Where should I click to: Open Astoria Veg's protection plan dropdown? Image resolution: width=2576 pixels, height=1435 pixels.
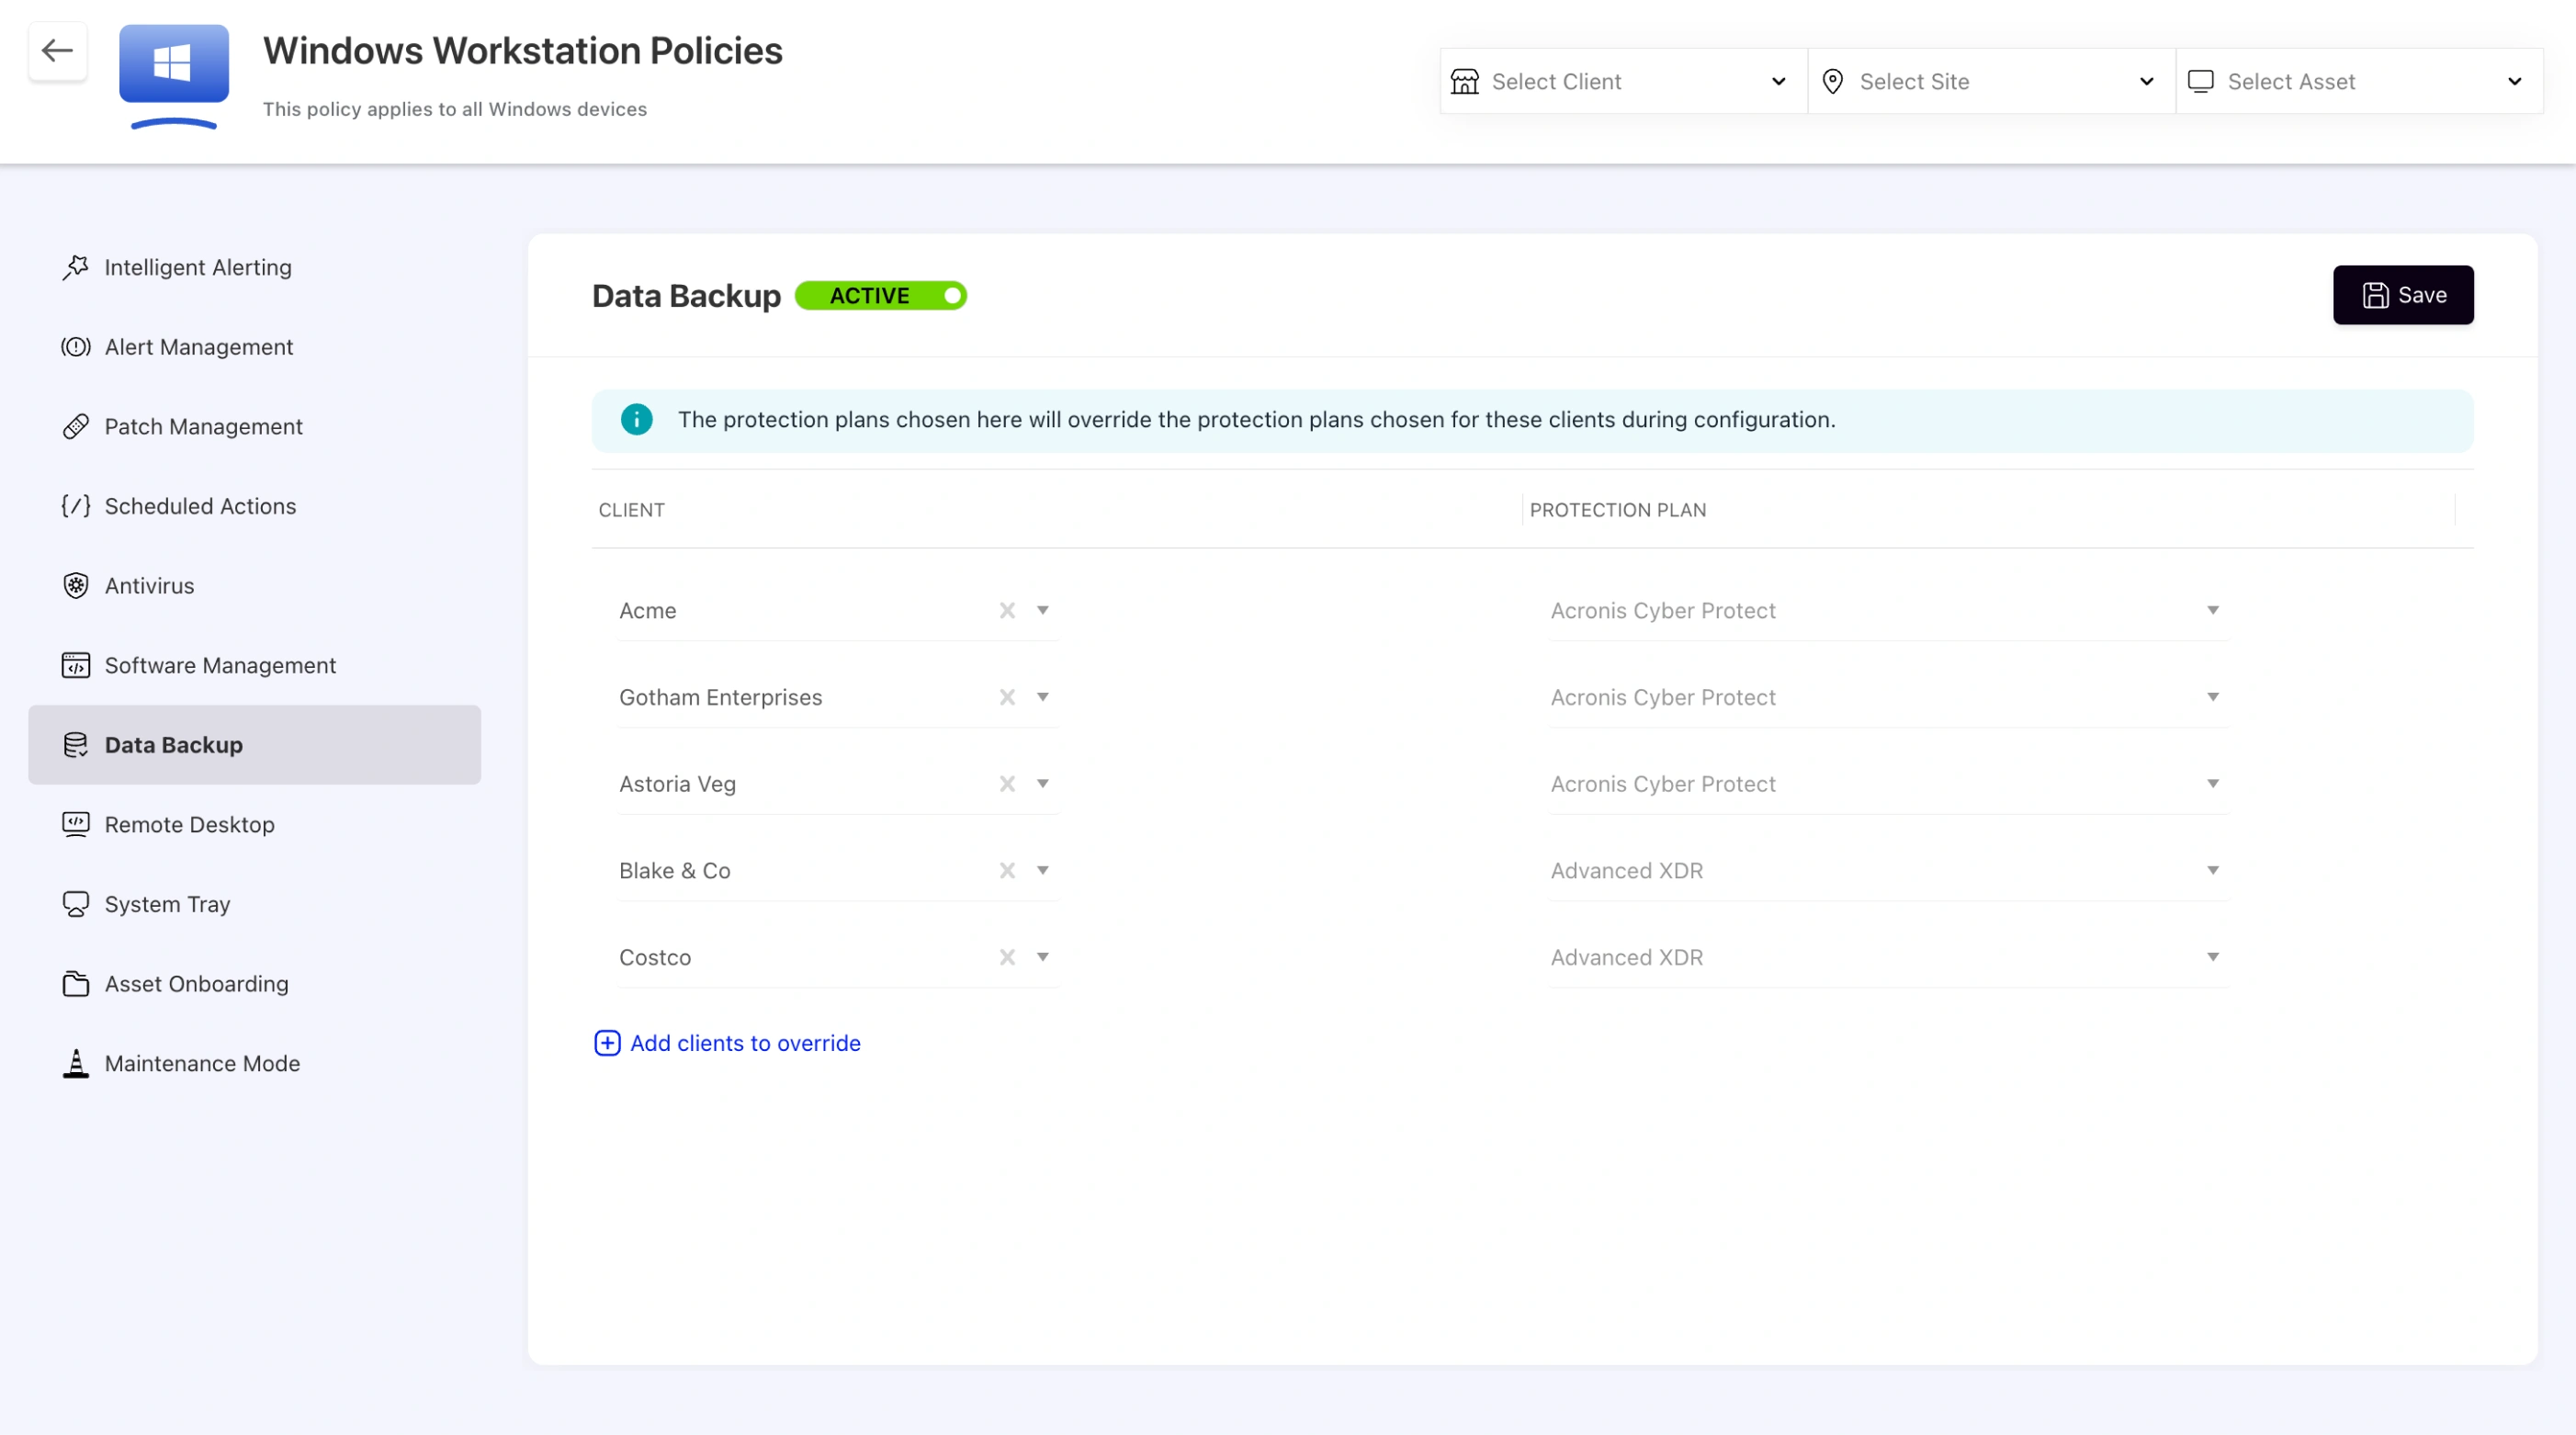tap(1889, 784)
